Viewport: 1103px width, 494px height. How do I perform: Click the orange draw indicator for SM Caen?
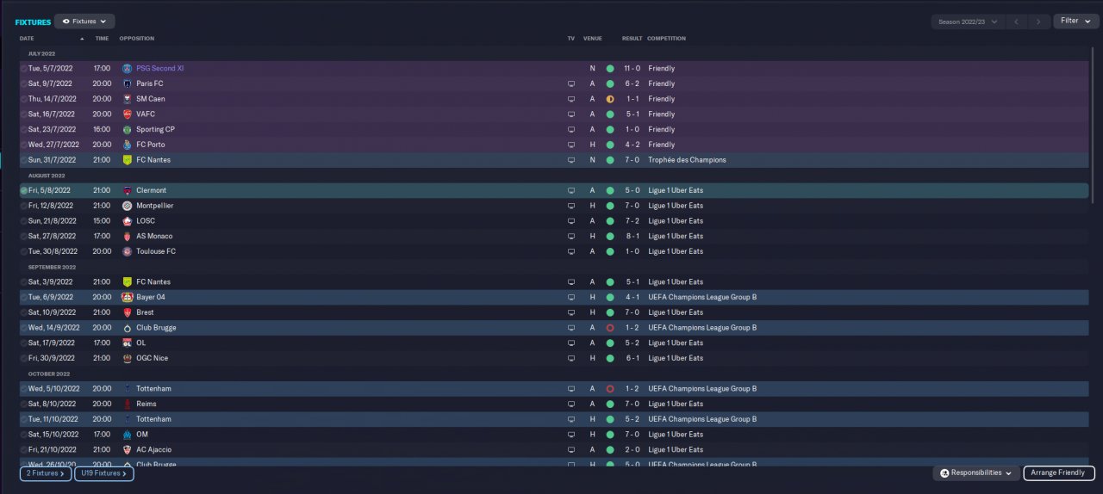[610, 99]
